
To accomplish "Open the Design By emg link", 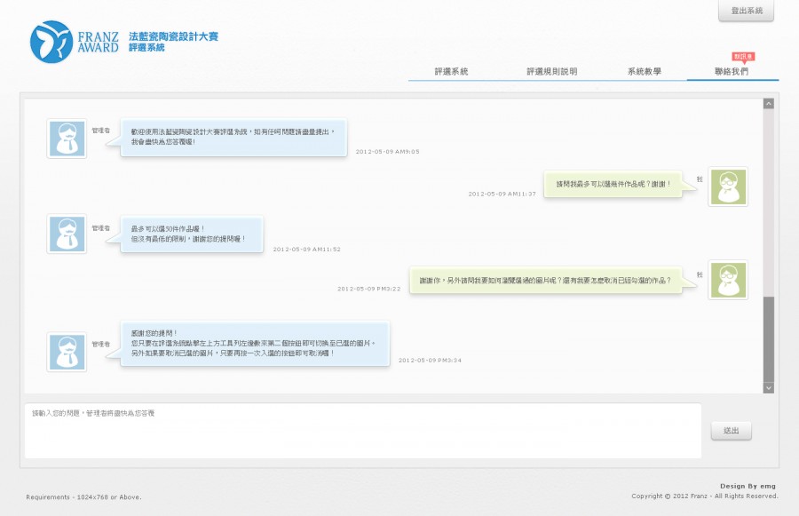I will 747,486.
